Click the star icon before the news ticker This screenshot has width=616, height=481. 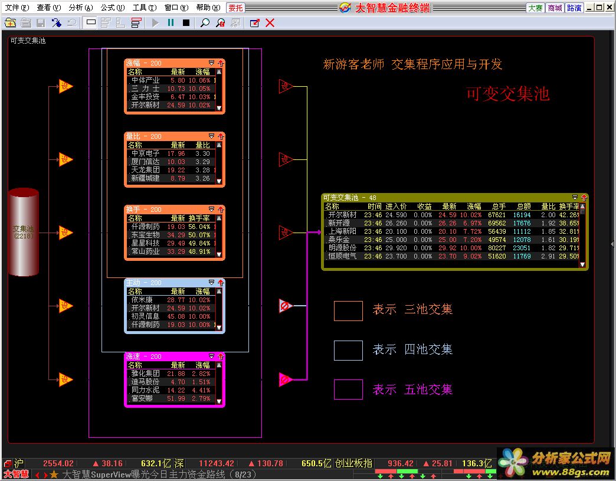[54, 475]
